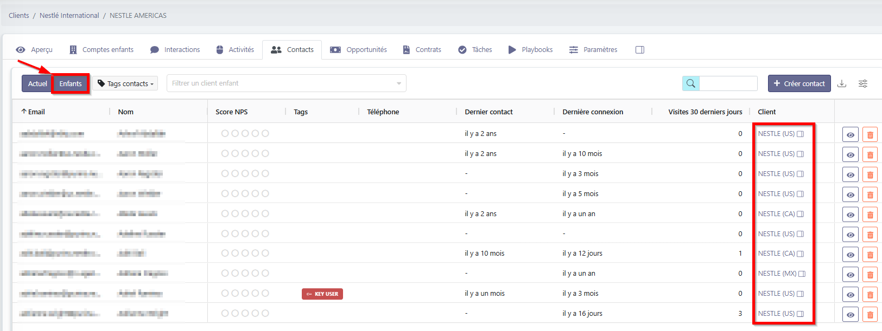Sort by the Email column header
This screenshot has width=882, height=331.
(36, 112)
